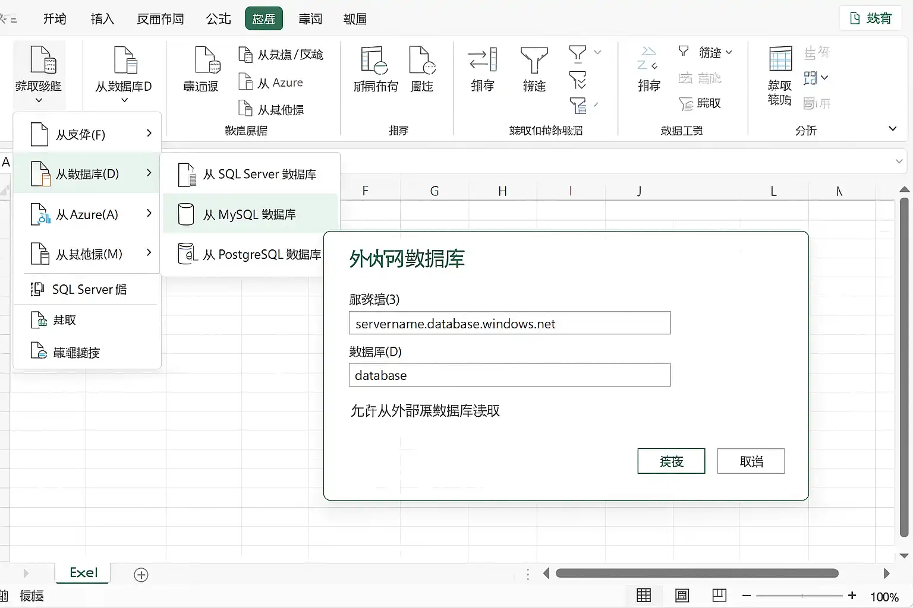Choose 从 SQL Server 数据库 option
Image resolution: width=913 pixels, height=608 pixels.
pos(250,174)
